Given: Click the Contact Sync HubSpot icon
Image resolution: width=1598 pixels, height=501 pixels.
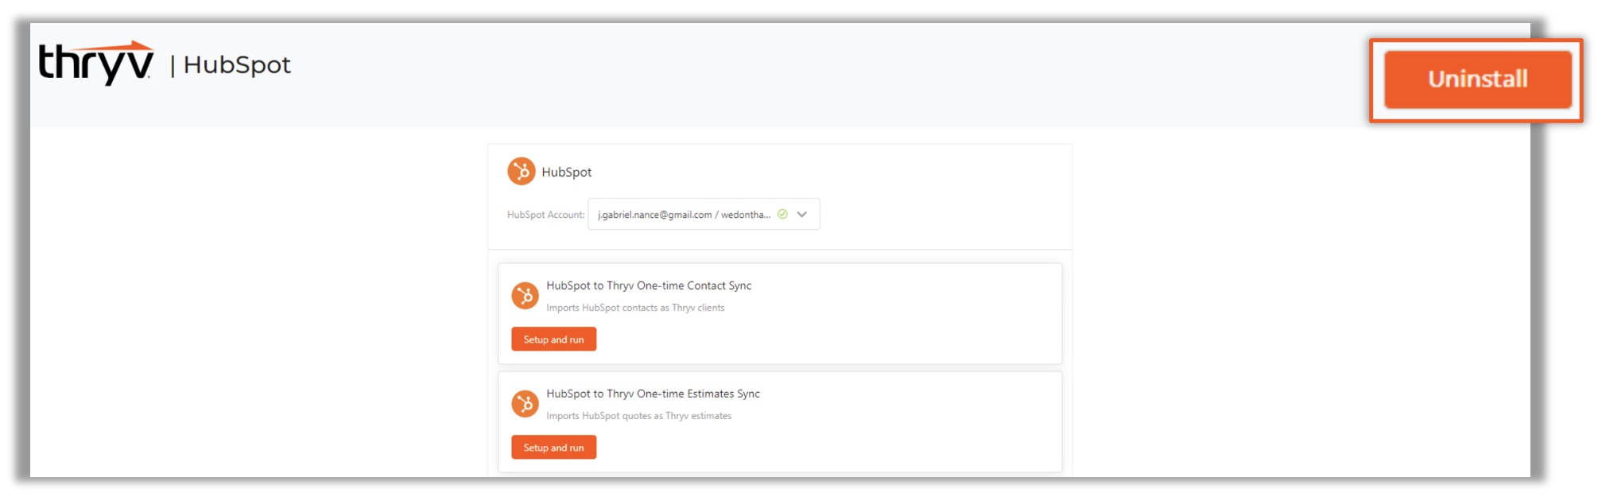Looking at the screenshot, I should [525, 296].
